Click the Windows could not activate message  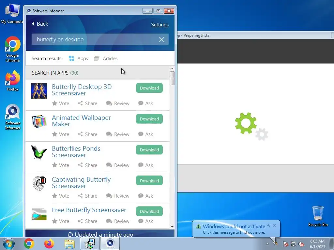pos(234,229)
